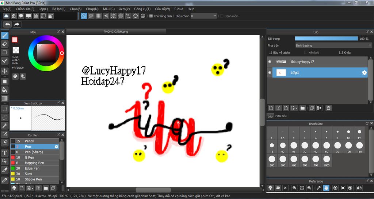Select the PHONG CẢNH.png document tab
Screen dimensions: 374x199
116,32
